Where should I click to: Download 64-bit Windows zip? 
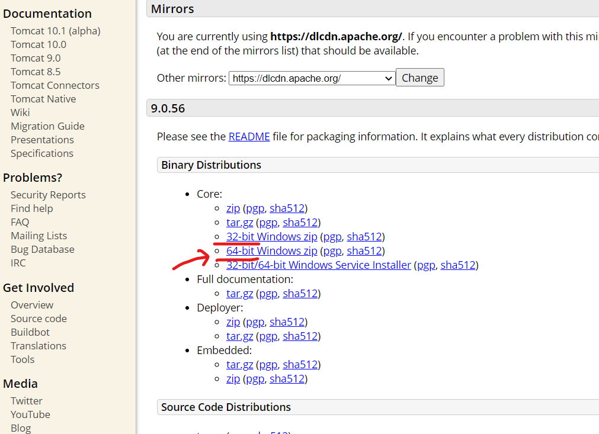tap(271, 251)
